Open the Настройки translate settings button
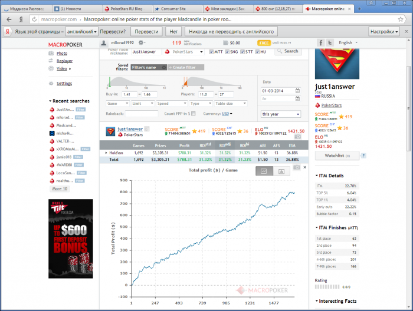Screen dimensions: 413x311 [x=384, y=32]
